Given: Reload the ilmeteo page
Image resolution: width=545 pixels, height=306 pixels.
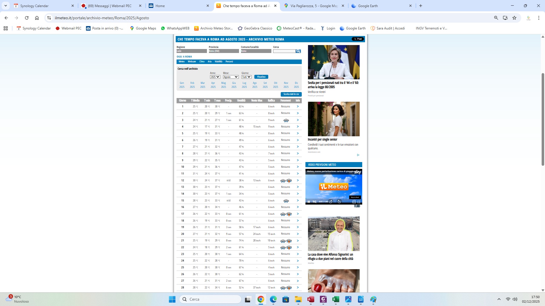Looking at the screenshot, I should click(27, 18).
